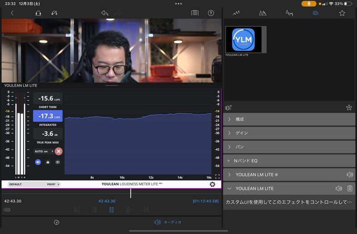Open the speed control tab
The height and width of the screenshot is (234, 357).
click(57, 222)
